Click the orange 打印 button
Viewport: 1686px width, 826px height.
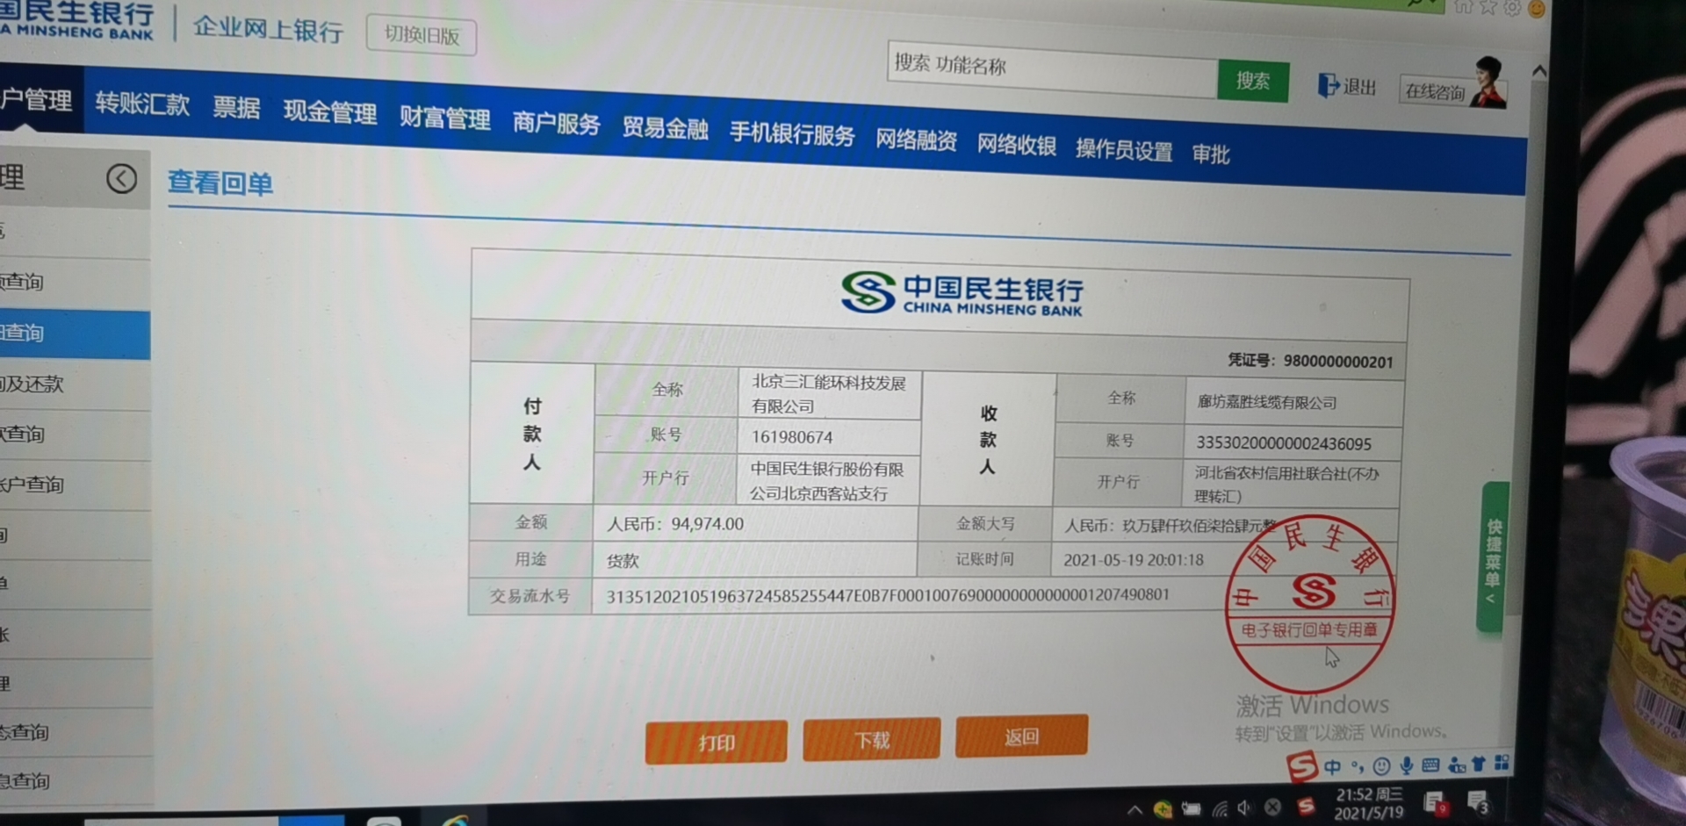716,743
